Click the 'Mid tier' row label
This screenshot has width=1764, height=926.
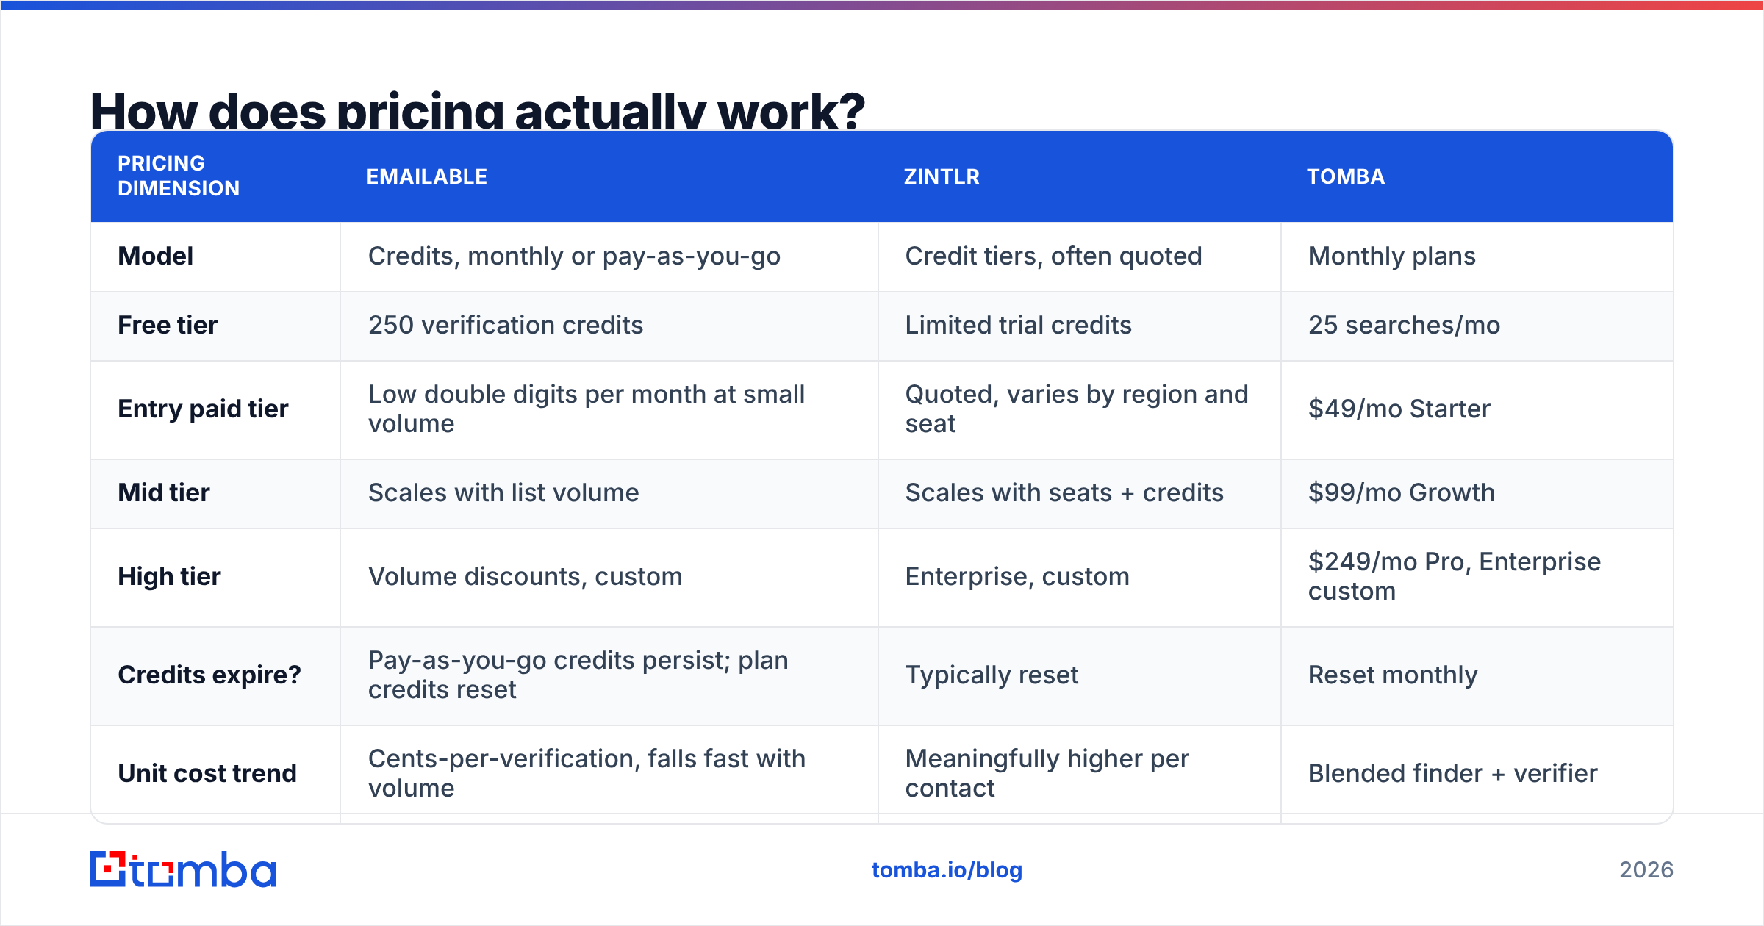164,492
